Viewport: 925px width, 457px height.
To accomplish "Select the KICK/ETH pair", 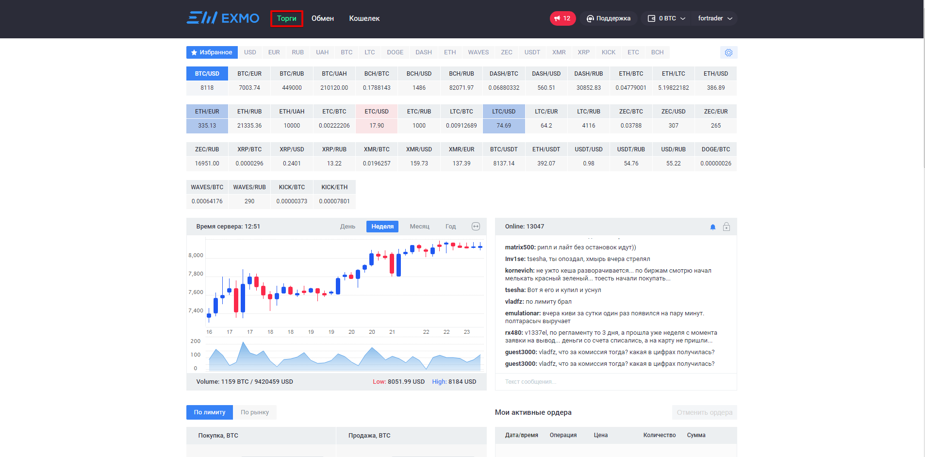I will pyautogui.click(x=334, y=187).
